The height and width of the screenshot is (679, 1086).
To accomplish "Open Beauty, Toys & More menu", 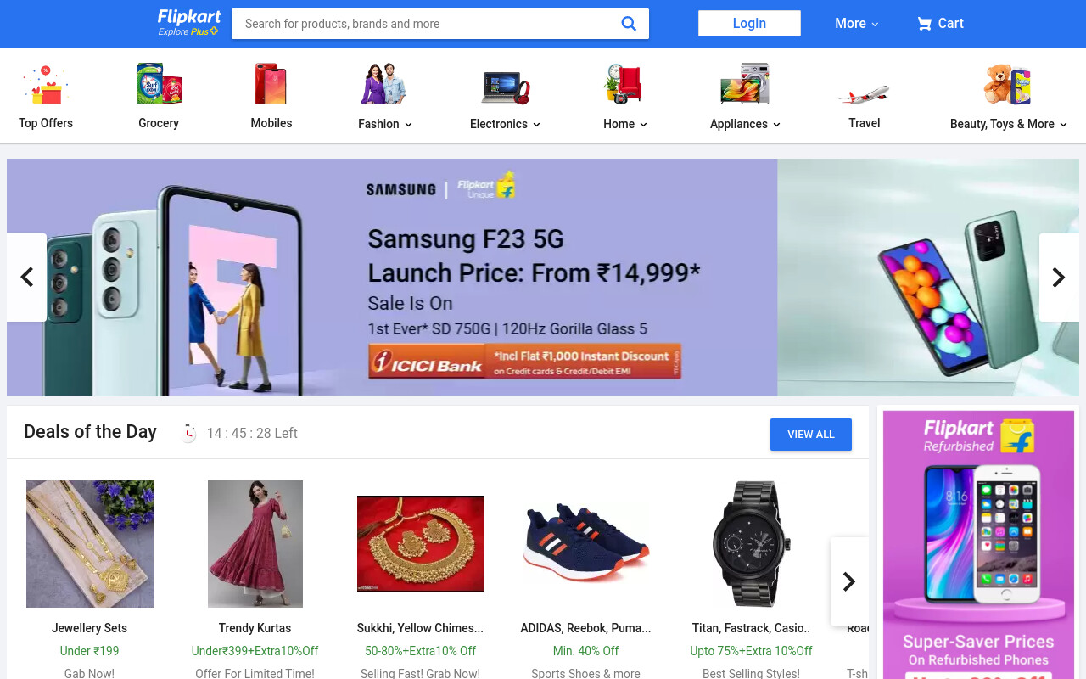I will [1009, 124].
